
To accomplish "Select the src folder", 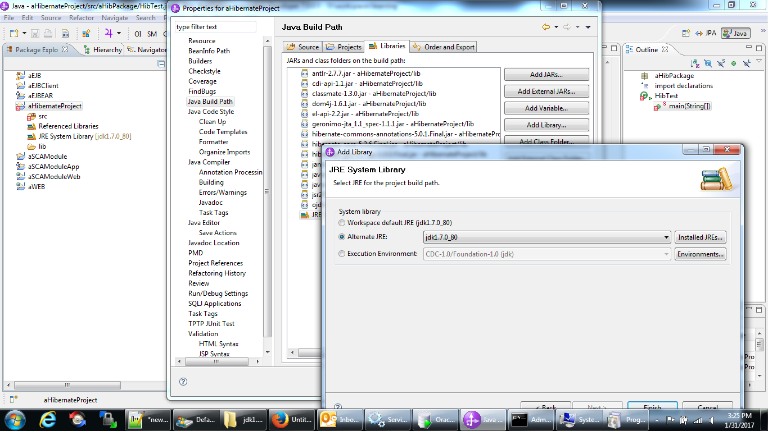I will (43, 116).
